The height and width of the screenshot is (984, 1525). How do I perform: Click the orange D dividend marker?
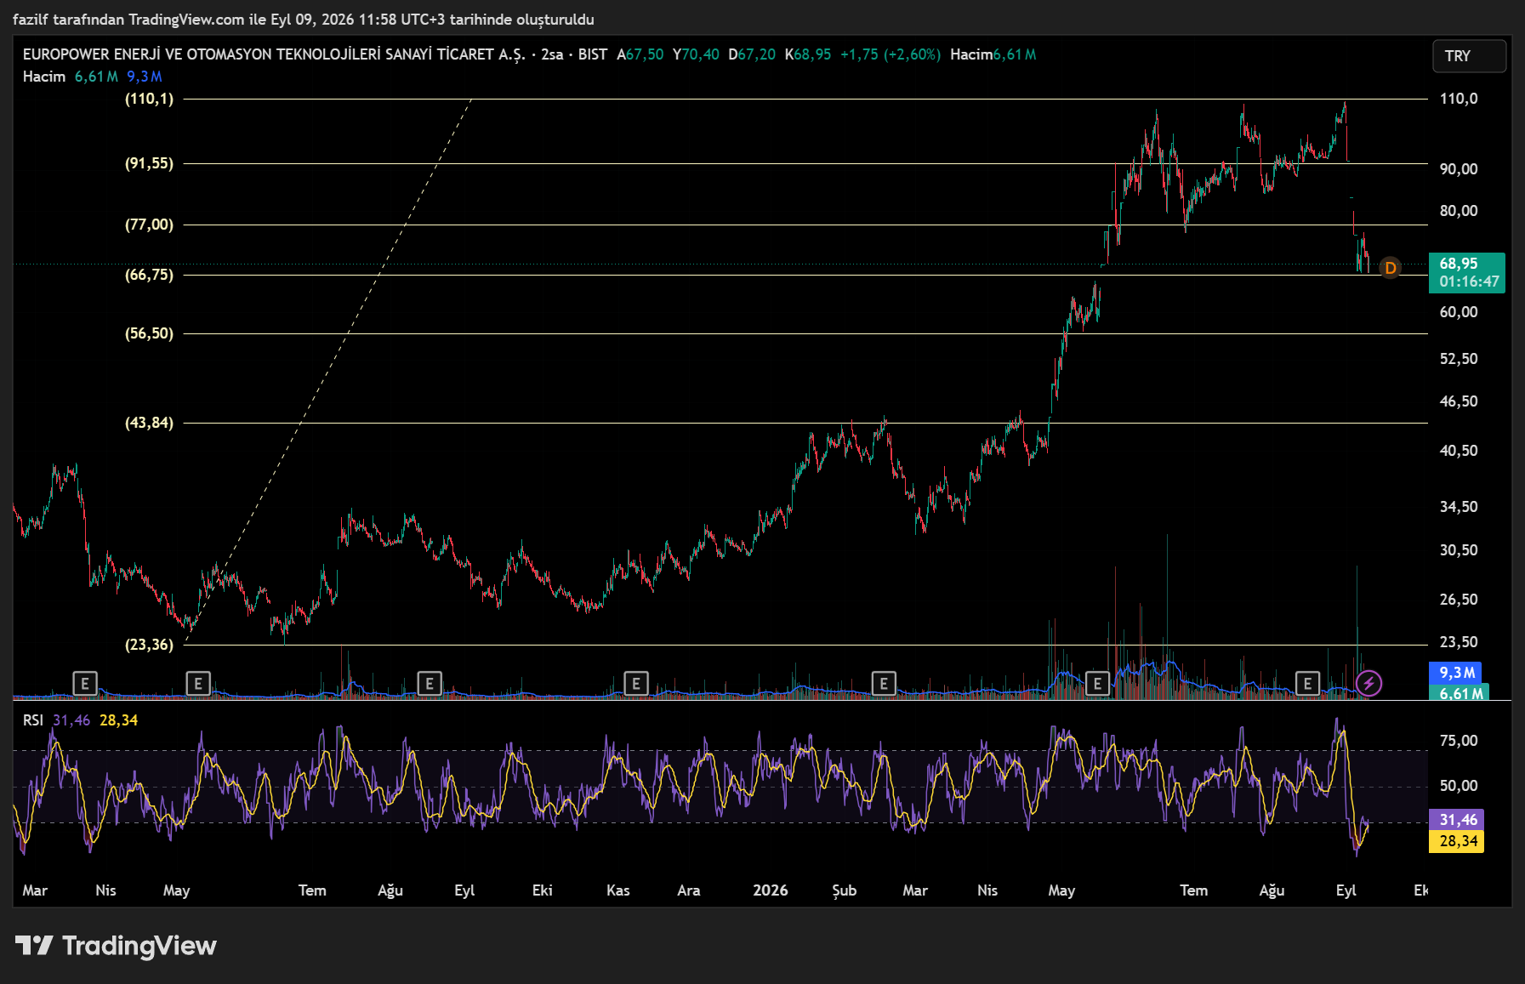[x=1390, y=268]
